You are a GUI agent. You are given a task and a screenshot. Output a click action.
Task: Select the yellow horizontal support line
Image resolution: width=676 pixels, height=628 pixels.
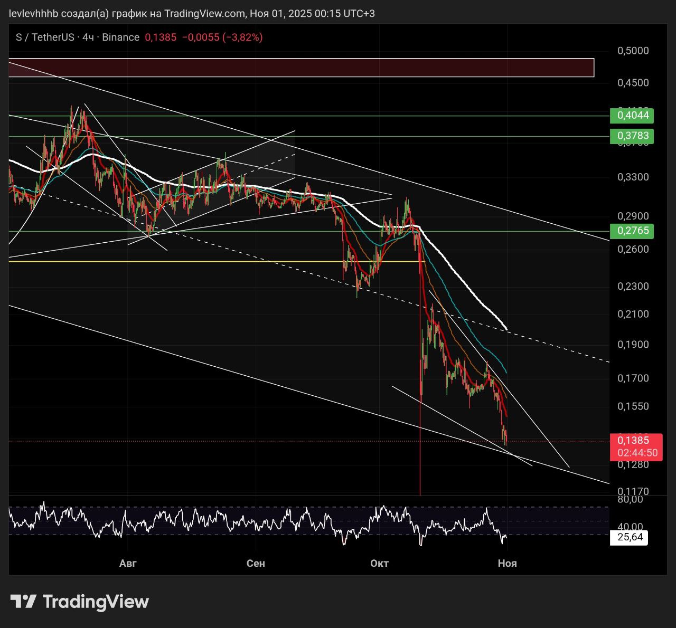coord(217,261)
